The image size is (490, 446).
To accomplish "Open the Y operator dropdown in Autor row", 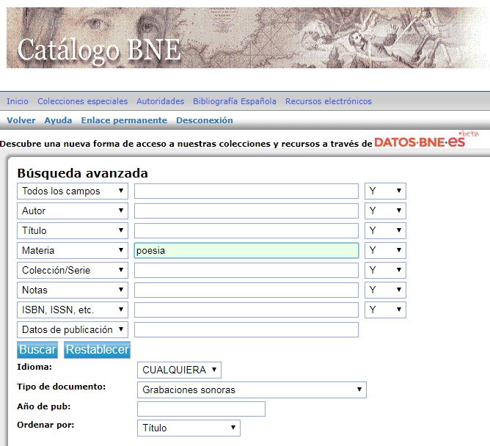I will (x=385, y=211).
